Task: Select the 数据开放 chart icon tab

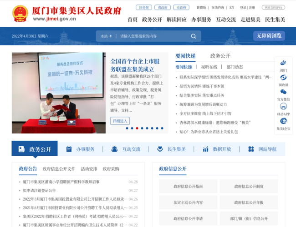Action: coord(217,149)
